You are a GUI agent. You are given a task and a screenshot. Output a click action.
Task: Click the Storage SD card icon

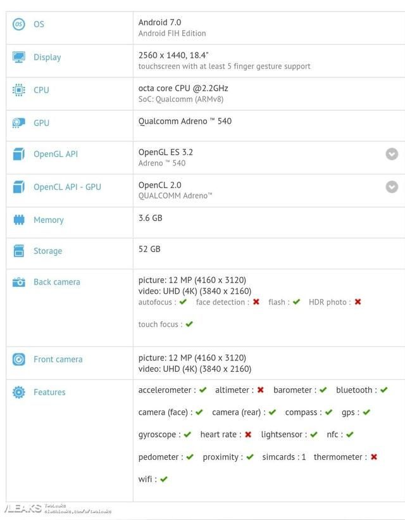coord(19,251)
